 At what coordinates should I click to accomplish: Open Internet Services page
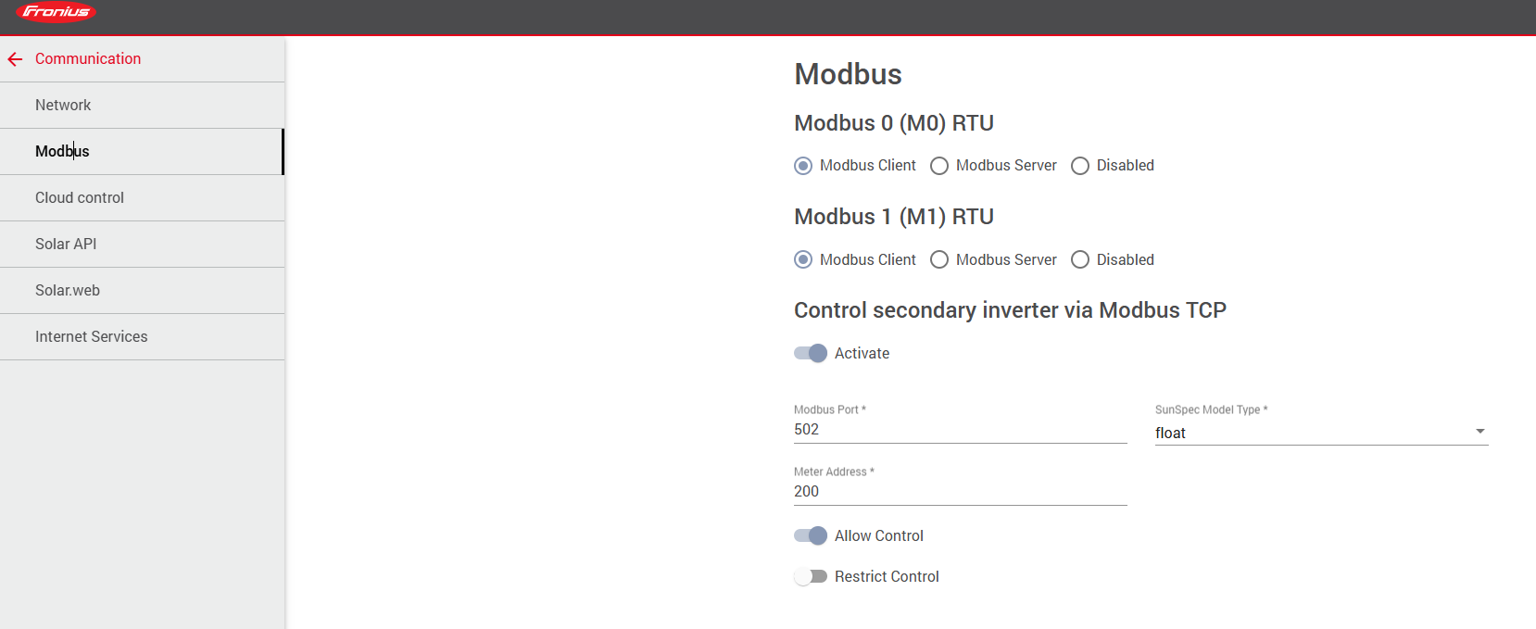(91, 337)
